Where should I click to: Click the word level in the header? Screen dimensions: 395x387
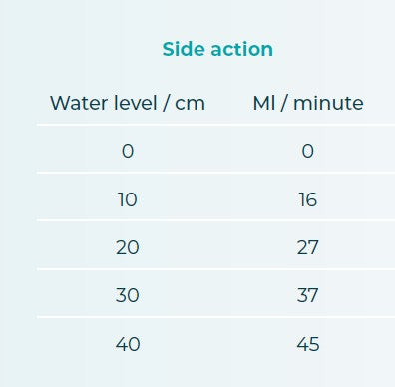point(136,103)
